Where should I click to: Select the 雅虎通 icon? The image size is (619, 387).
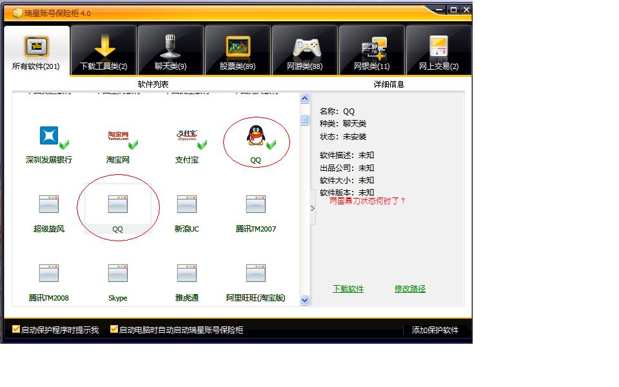tap(187, 273)
